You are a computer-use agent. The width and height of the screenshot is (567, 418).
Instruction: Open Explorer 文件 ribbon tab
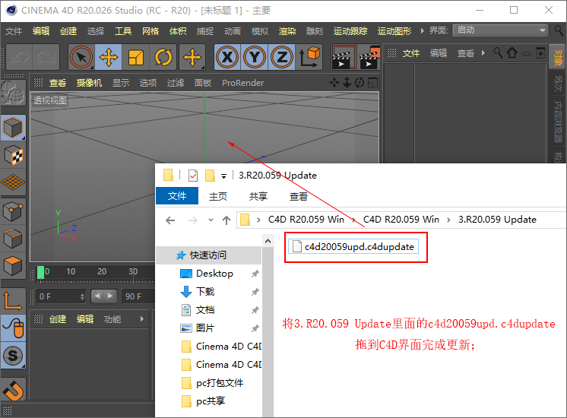[177, 196]
